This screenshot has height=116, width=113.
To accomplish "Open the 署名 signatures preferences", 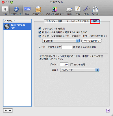I will [x=86, y=10].
